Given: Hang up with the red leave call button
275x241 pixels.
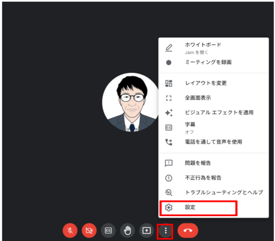Looking at the screenshot, I should 188,231.
